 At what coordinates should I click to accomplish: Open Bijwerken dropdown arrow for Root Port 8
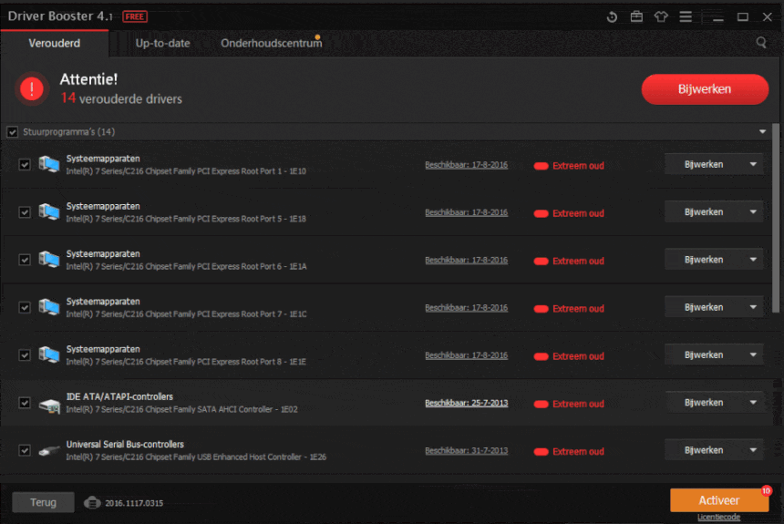click(753, 354)
